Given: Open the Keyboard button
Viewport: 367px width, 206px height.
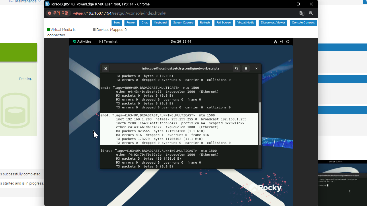Looking at the screenshot, I should click(161, 23).
